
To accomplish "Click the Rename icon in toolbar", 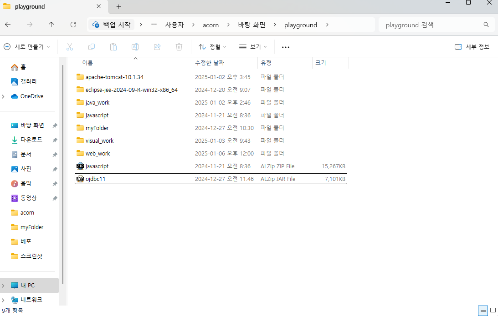I will tap(135, 47).
